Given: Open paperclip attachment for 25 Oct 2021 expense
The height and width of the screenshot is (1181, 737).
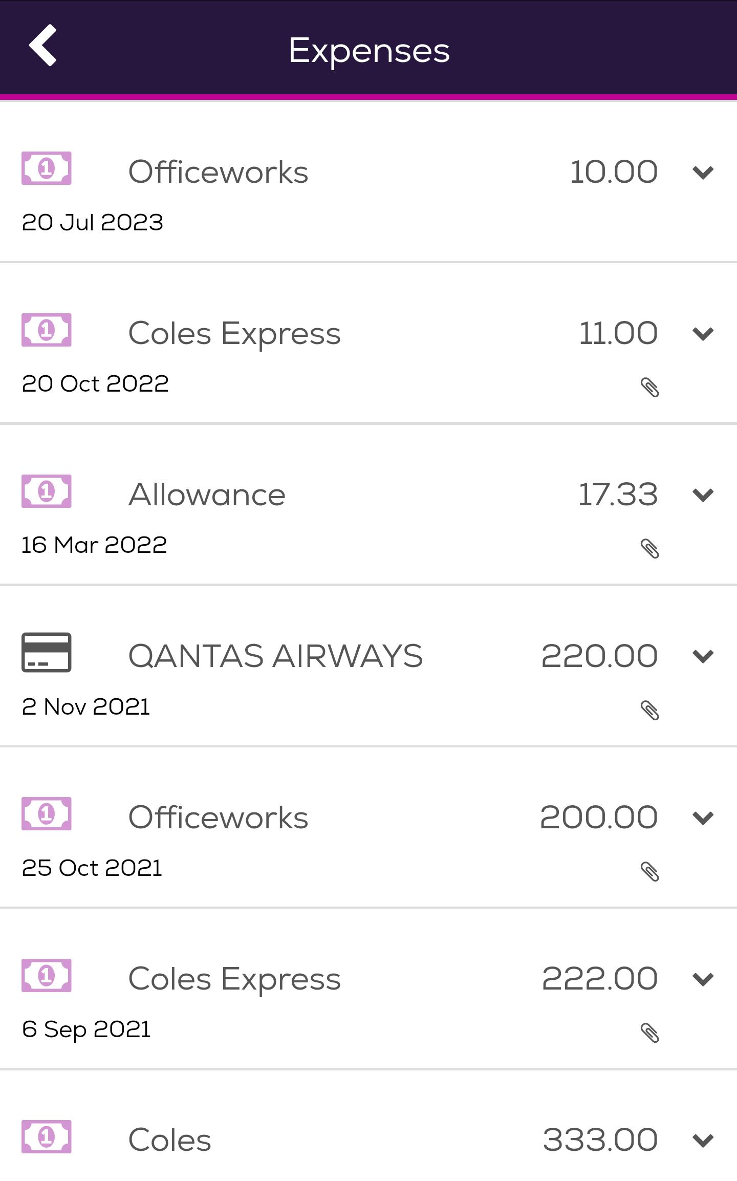Looking at the screenshot, I should point(649,871).
